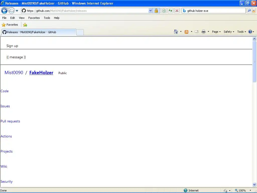Screen dimensions: 257x193
Task: Toggle the Compatibility View icon
Action: pyautogui.click(x=164, y=11)
